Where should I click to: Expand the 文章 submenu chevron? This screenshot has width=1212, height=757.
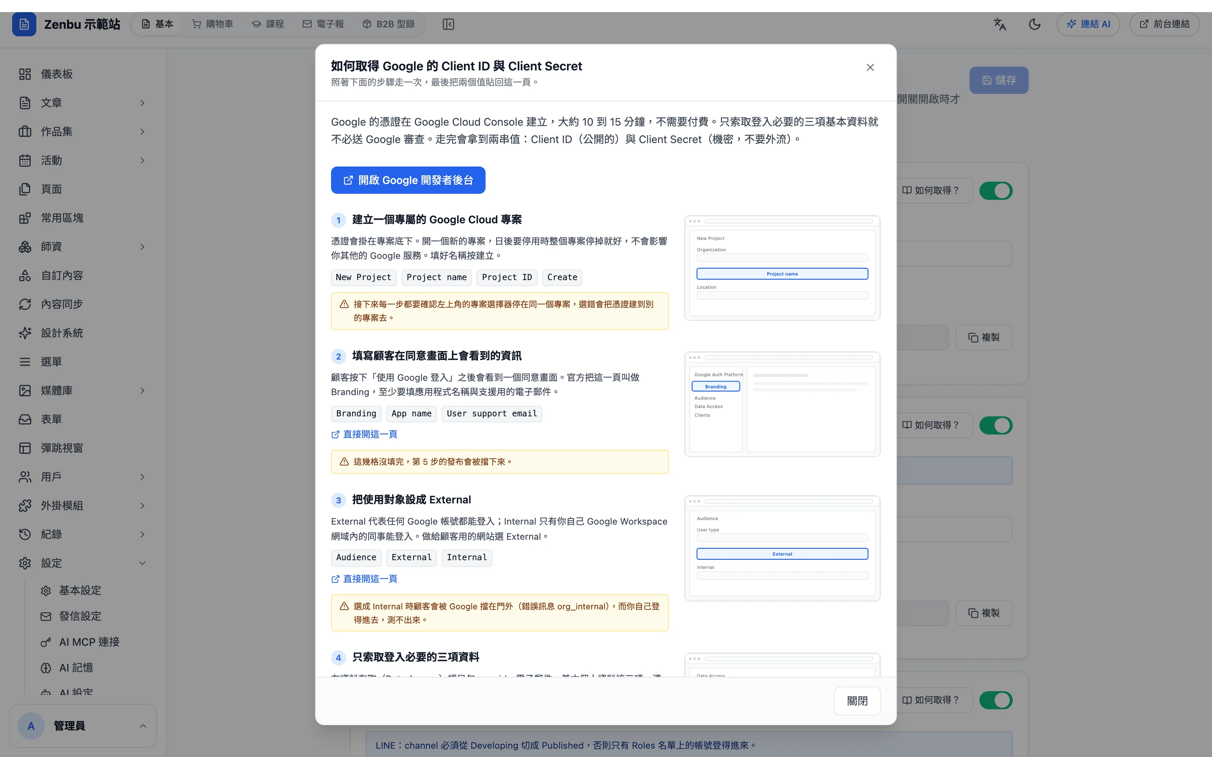coord(142,103)
